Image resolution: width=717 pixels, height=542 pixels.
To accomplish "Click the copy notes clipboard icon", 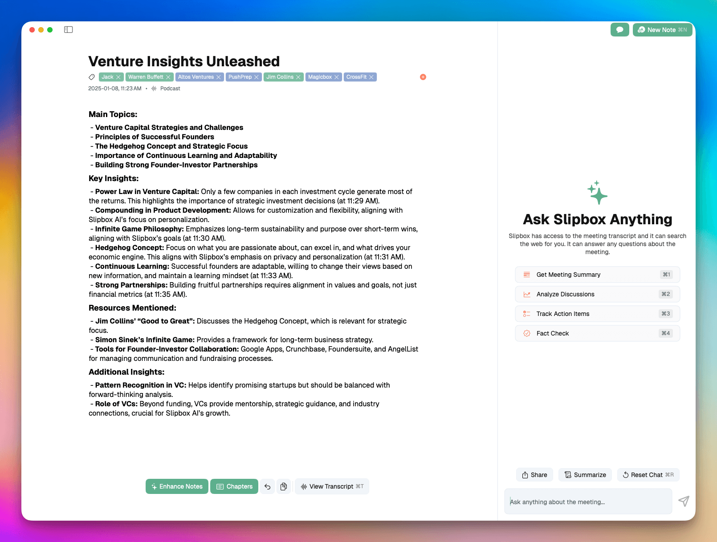I will point(284,486).
